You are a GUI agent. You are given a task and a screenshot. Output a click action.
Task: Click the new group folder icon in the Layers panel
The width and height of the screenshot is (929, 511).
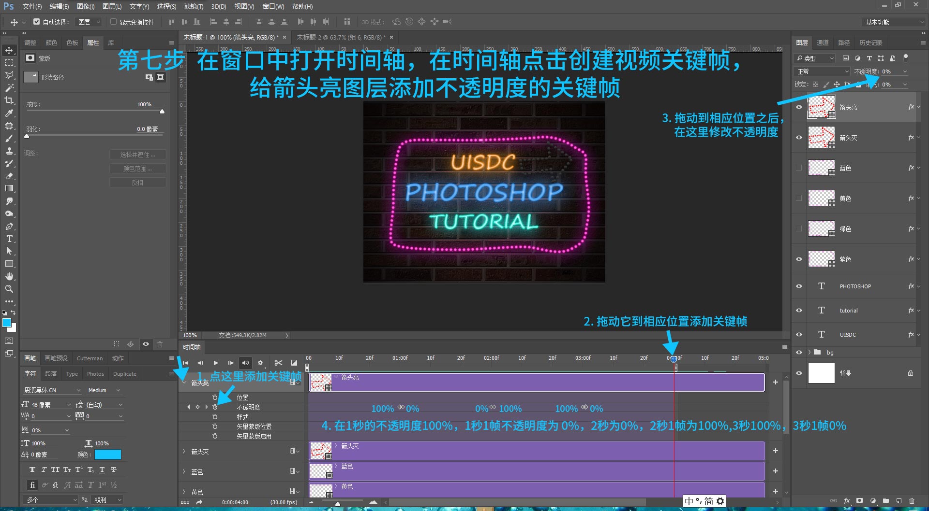click(x=886, y=501)
